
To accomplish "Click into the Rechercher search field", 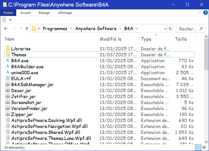I will point(188,29).
